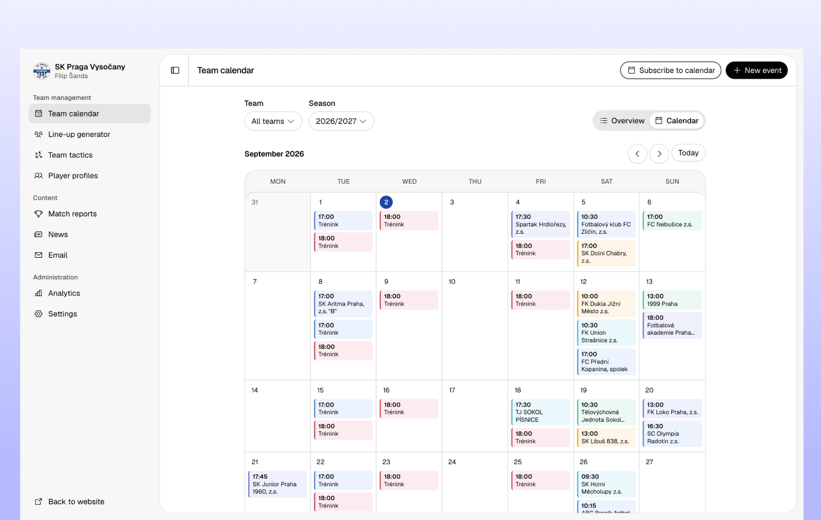Click the plus icon in New event

click(737, 70)
